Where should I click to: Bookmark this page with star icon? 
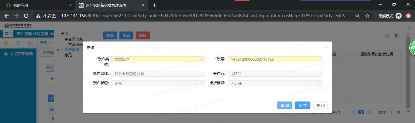point(367,16)
